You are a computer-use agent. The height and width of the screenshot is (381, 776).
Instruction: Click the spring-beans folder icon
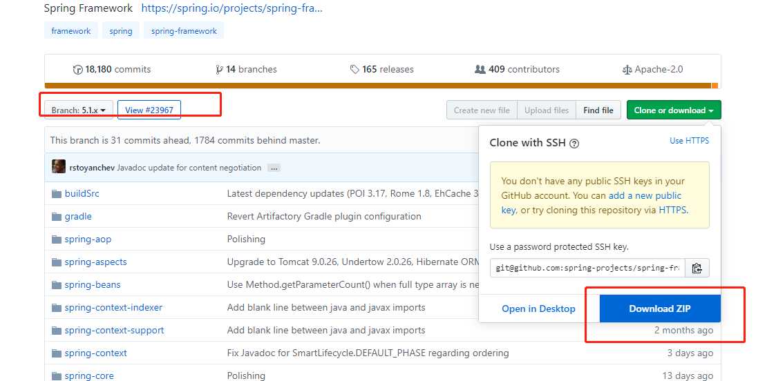[x=57, y=284]
